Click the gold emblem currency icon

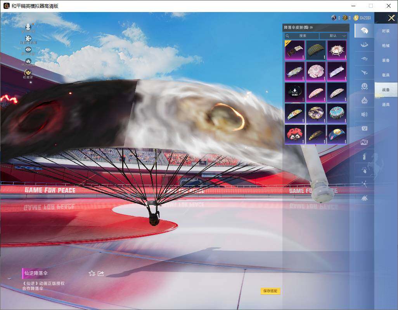click(345, 17)
